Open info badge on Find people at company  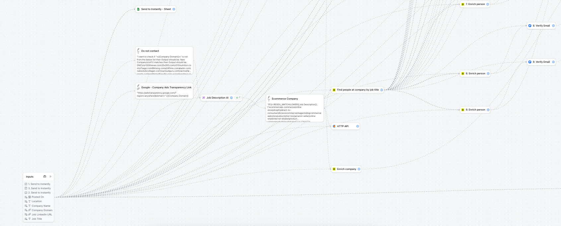pos(382,90)
